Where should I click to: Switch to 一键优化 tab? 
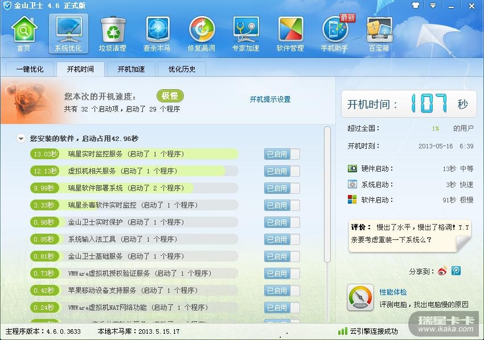coord(30,69)
